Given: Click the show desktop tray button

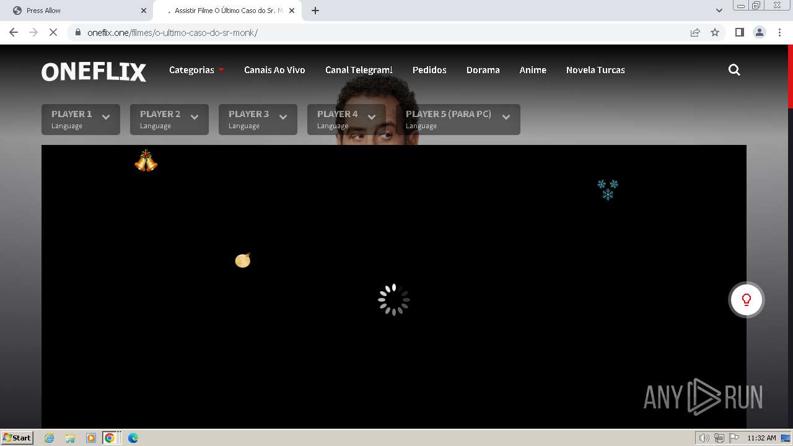Looking at the screenshot, I should (786, 438).
